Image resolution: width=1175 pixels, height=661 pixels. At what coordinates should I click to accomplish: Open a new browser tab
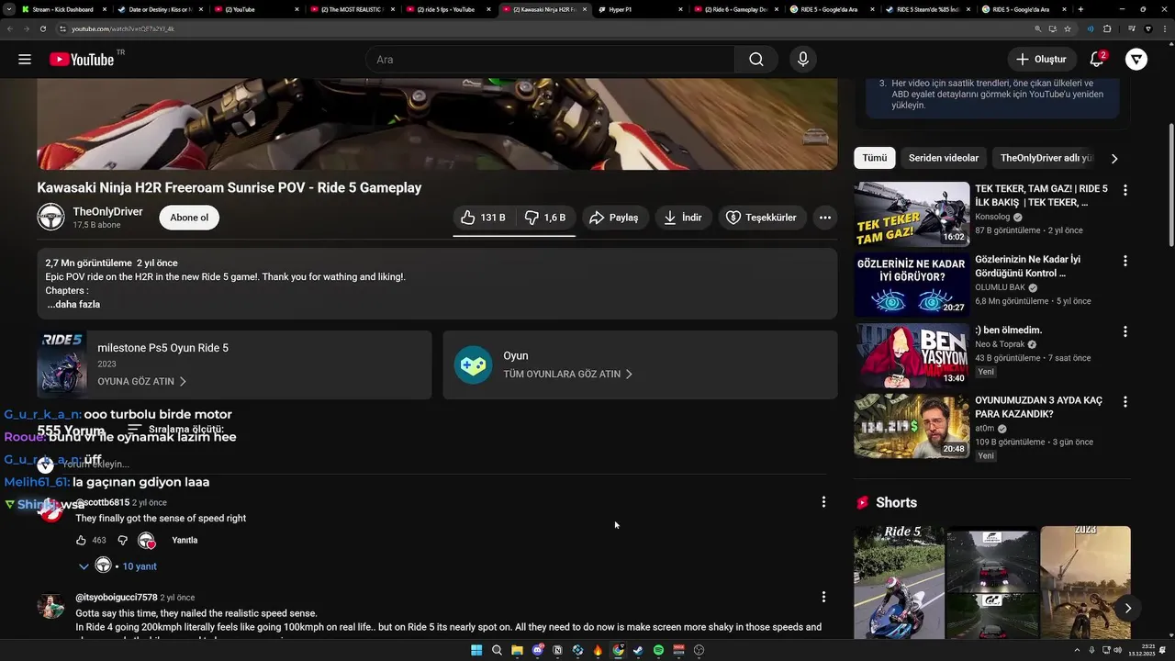[1080, 9]
